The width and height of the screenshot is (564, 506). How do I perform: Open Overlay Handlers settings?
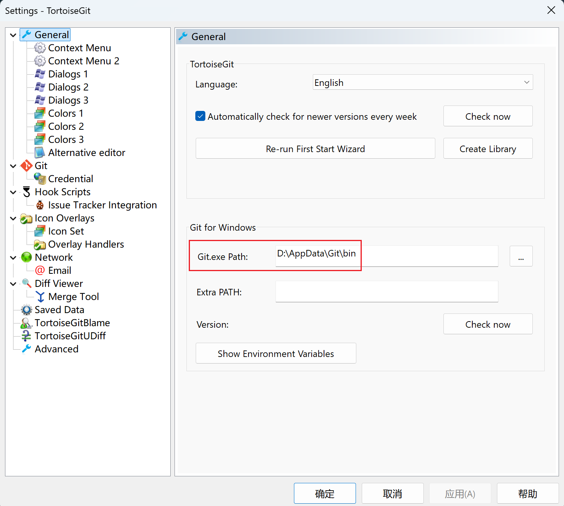tap(86, 244)
